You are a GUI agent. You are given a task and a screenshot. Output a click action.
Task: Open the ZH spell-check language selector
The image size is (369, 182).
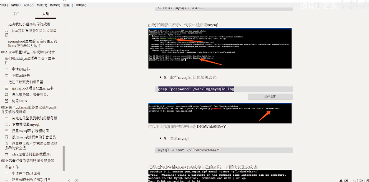click(346, 180)
